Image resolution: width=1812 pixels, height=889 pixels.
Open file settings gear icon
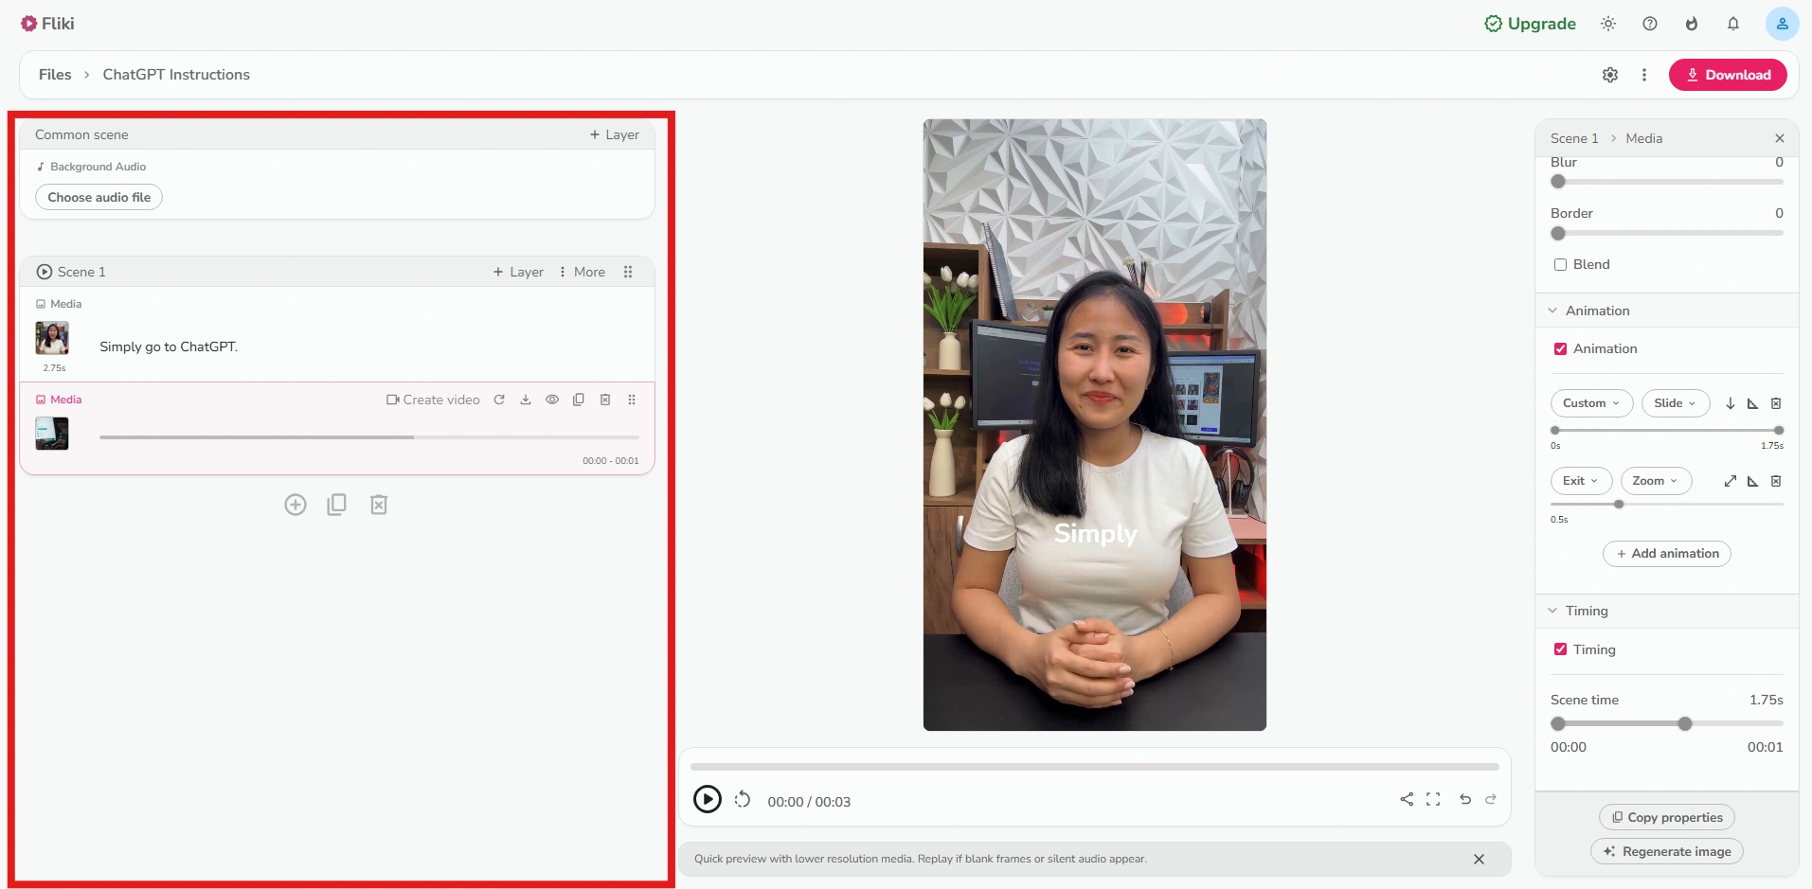click(1610, 75)
